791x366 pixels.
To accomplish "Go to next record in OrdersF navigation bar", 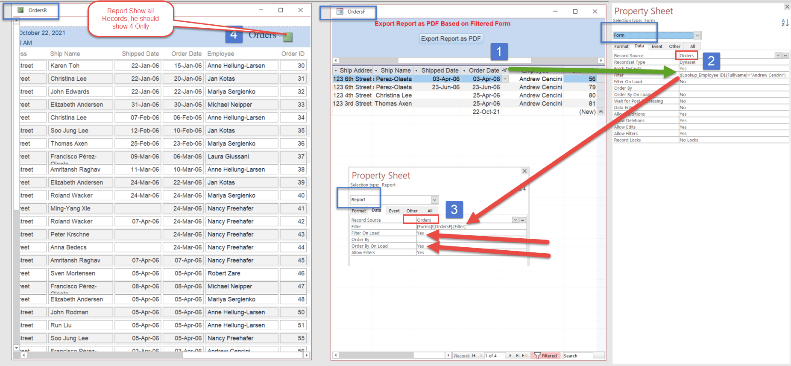I will coord(510,356).
